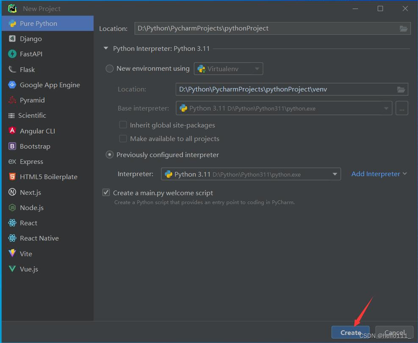Image resolution: width=418 pixels, height=343 pixels.
Task: Select Vue.js project type
Action: point(48,268)
